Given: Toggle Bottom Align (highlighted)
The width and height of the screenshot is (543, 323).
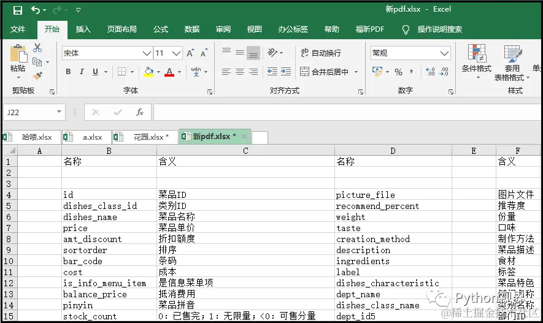Looking at the screenshot, I should click(253, 53).
